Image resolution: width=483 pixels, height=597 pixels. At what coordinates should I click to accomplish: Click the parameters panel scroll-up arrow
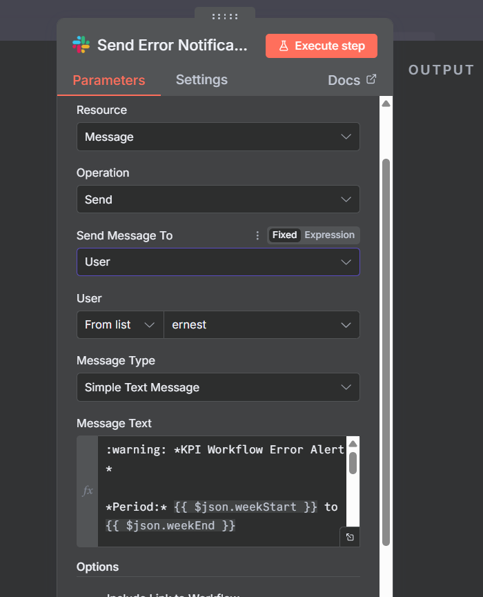[x=386, y=104]
